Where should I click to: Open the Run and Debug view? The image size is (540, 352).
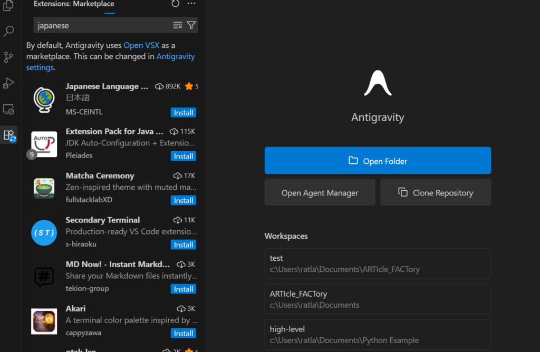coord(9,83)
